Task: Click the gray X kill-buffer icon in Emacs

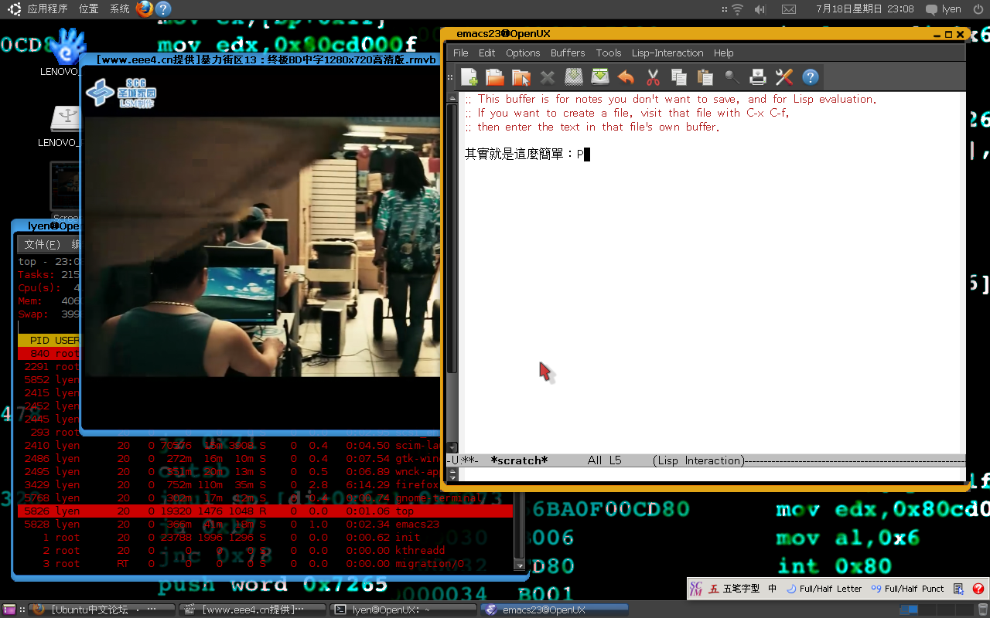Action: coord(548,77)
